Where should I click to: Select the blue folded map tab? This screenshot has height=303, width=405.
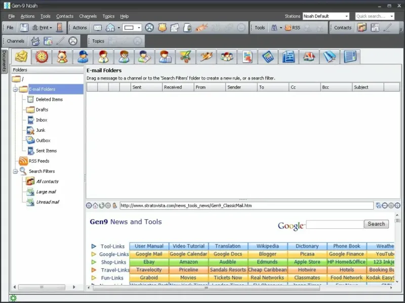pyautogui.click(x=330, y=57)
